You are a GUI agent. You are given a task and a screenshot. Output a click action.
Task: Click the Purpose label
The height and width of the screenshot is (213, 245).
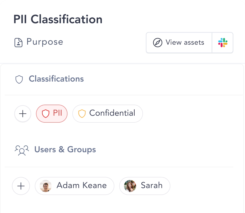[45, 42]
